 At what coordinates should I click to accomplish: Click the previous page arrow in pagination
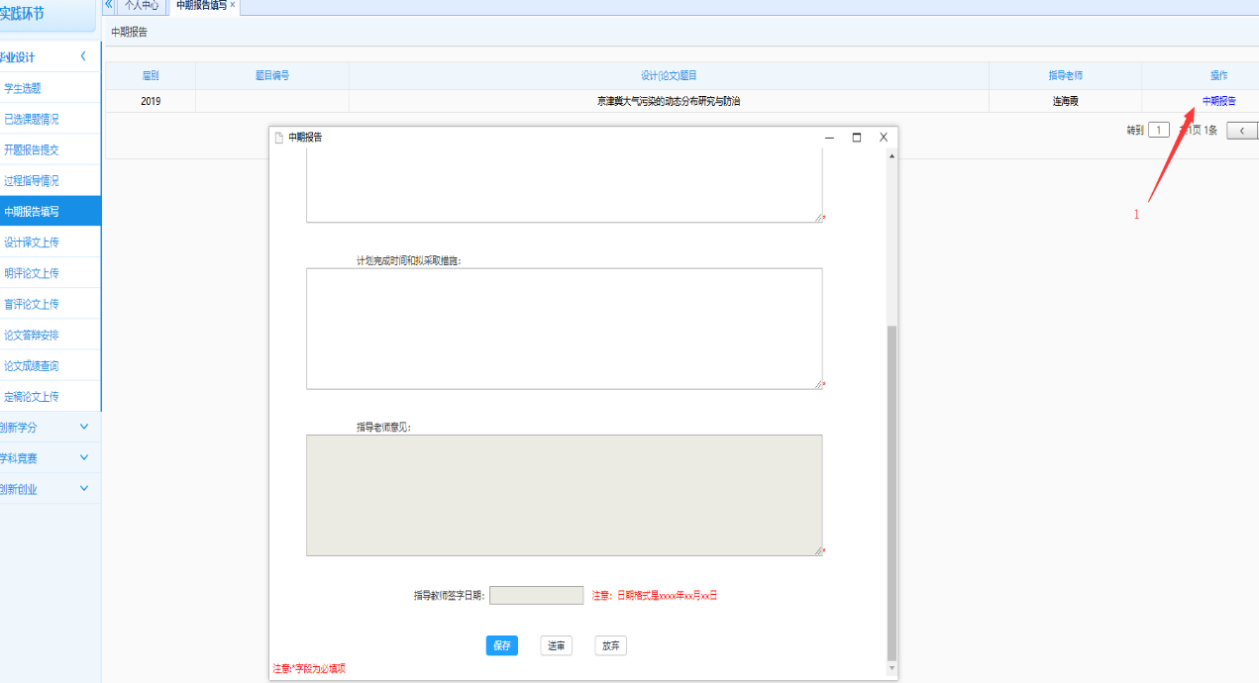pos(1242,131)
